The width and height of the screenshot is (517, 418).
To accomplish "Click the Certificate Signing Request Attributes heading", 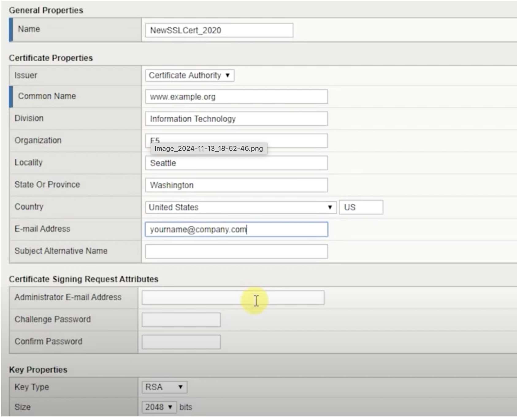I will [x=83, y=279].
